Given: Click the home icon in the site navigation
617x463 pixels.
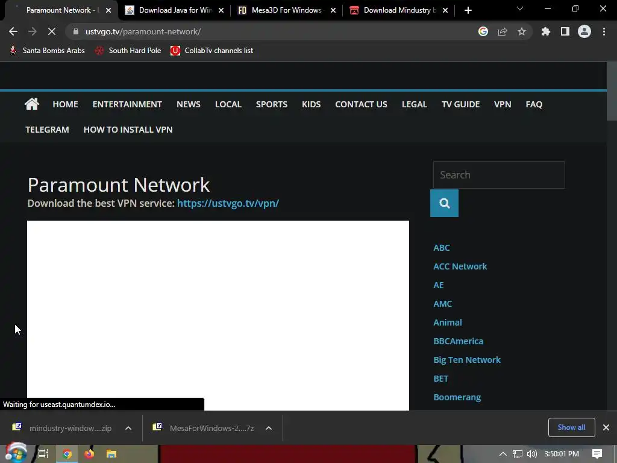Looking at the screenshot, I should tap(31, 104).
